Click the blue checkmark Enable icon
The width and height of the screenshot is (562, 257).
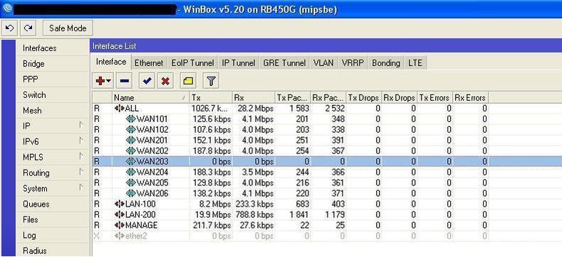point(146,81)
